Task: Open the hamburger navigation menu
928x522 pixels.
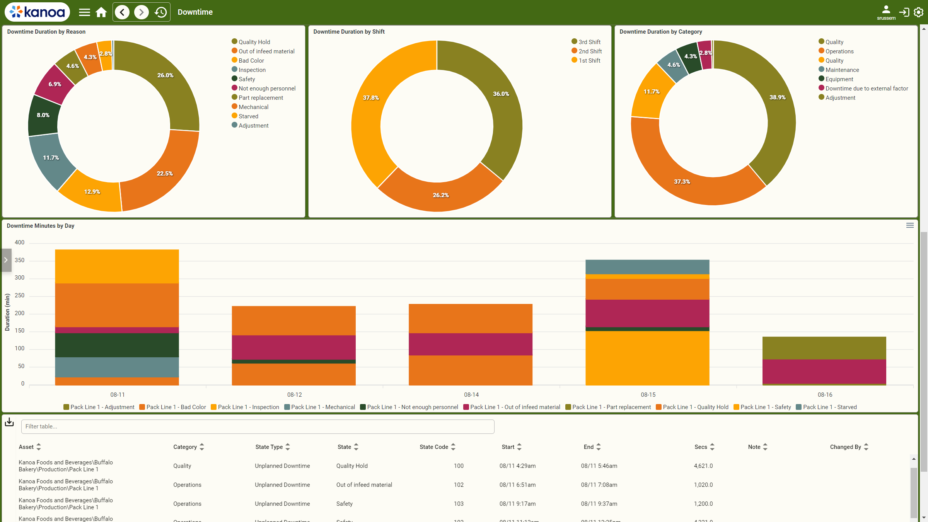Action: click(x=84, y=12)
